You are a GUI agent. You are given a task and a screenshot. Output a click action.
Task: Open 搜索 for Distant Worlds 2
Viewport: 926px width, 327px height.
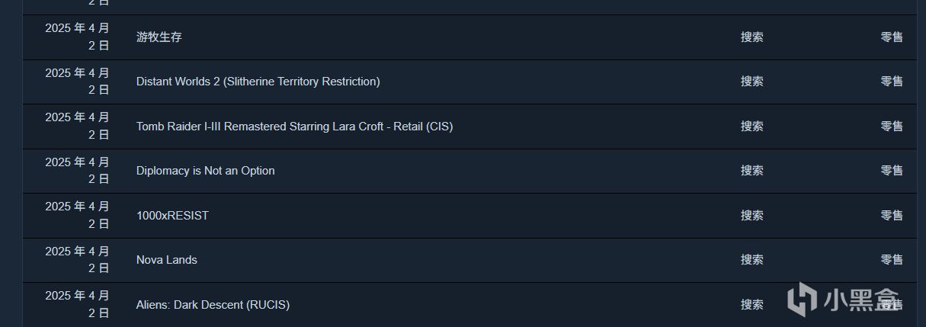(x=751, y=82)
